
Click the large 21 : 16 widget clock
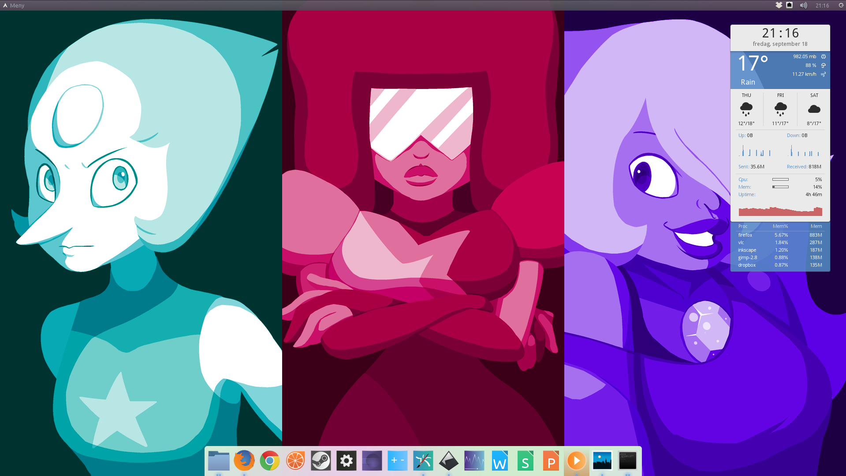(780, 33)
